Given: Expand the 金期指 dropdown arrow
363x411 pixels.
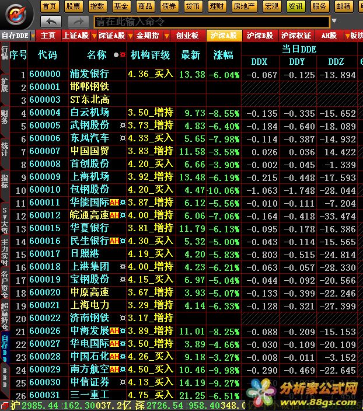Looking at the screenshot, I should (166, 36).
